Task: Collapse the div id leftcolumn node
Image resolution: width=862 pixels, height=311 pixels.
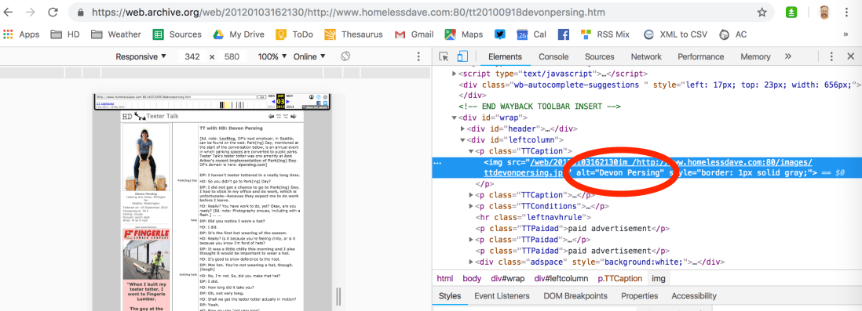Action: pyautogui.click(x=462, y=140)
